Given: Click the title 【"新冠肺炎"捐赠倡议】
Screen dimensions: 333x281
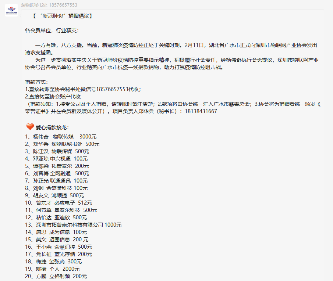Looking at the screenshot, I should (62, 16).
